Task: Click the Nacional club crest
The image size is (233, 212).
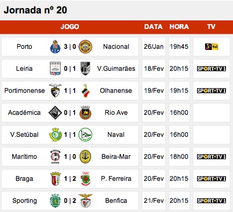Action: (85, 47)
